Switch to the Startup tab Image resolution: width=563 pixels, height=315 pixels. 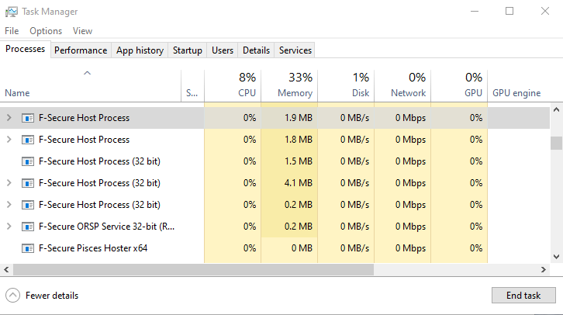[188, 50]
